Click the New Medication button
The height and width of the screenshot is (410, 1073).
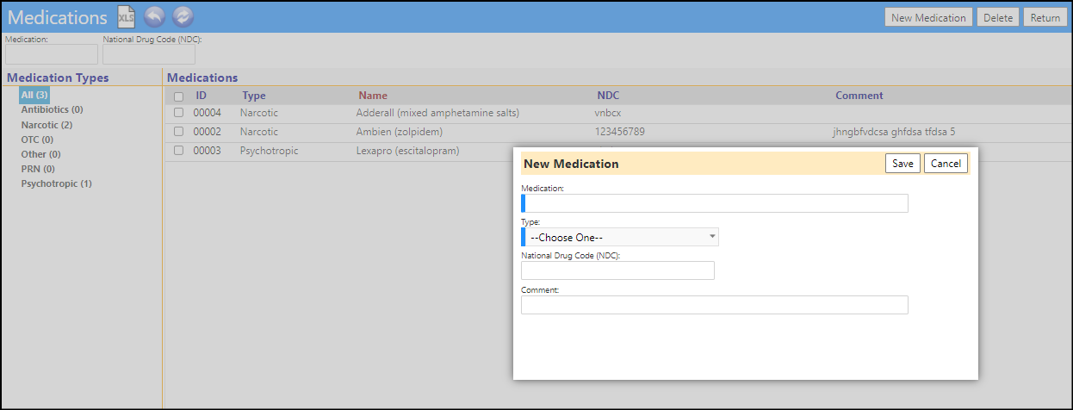pos(929,17)
